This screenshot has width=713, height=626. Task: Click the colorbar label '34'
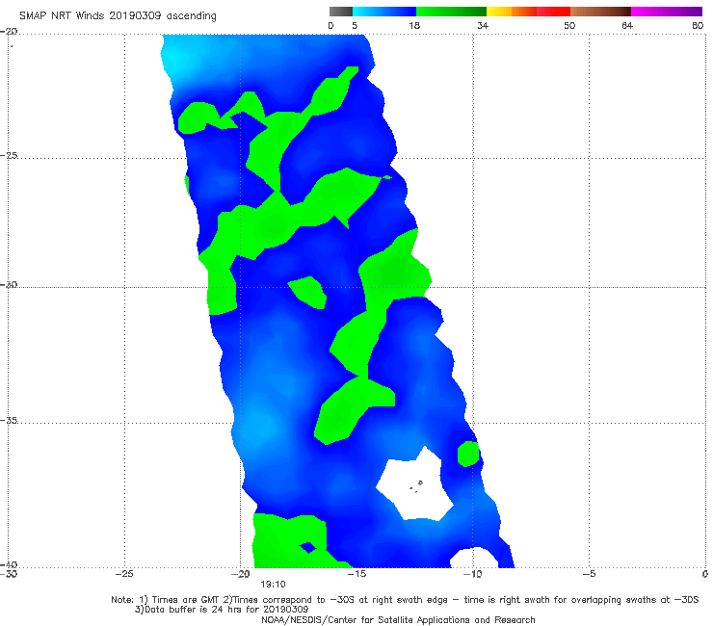point(483,25)
